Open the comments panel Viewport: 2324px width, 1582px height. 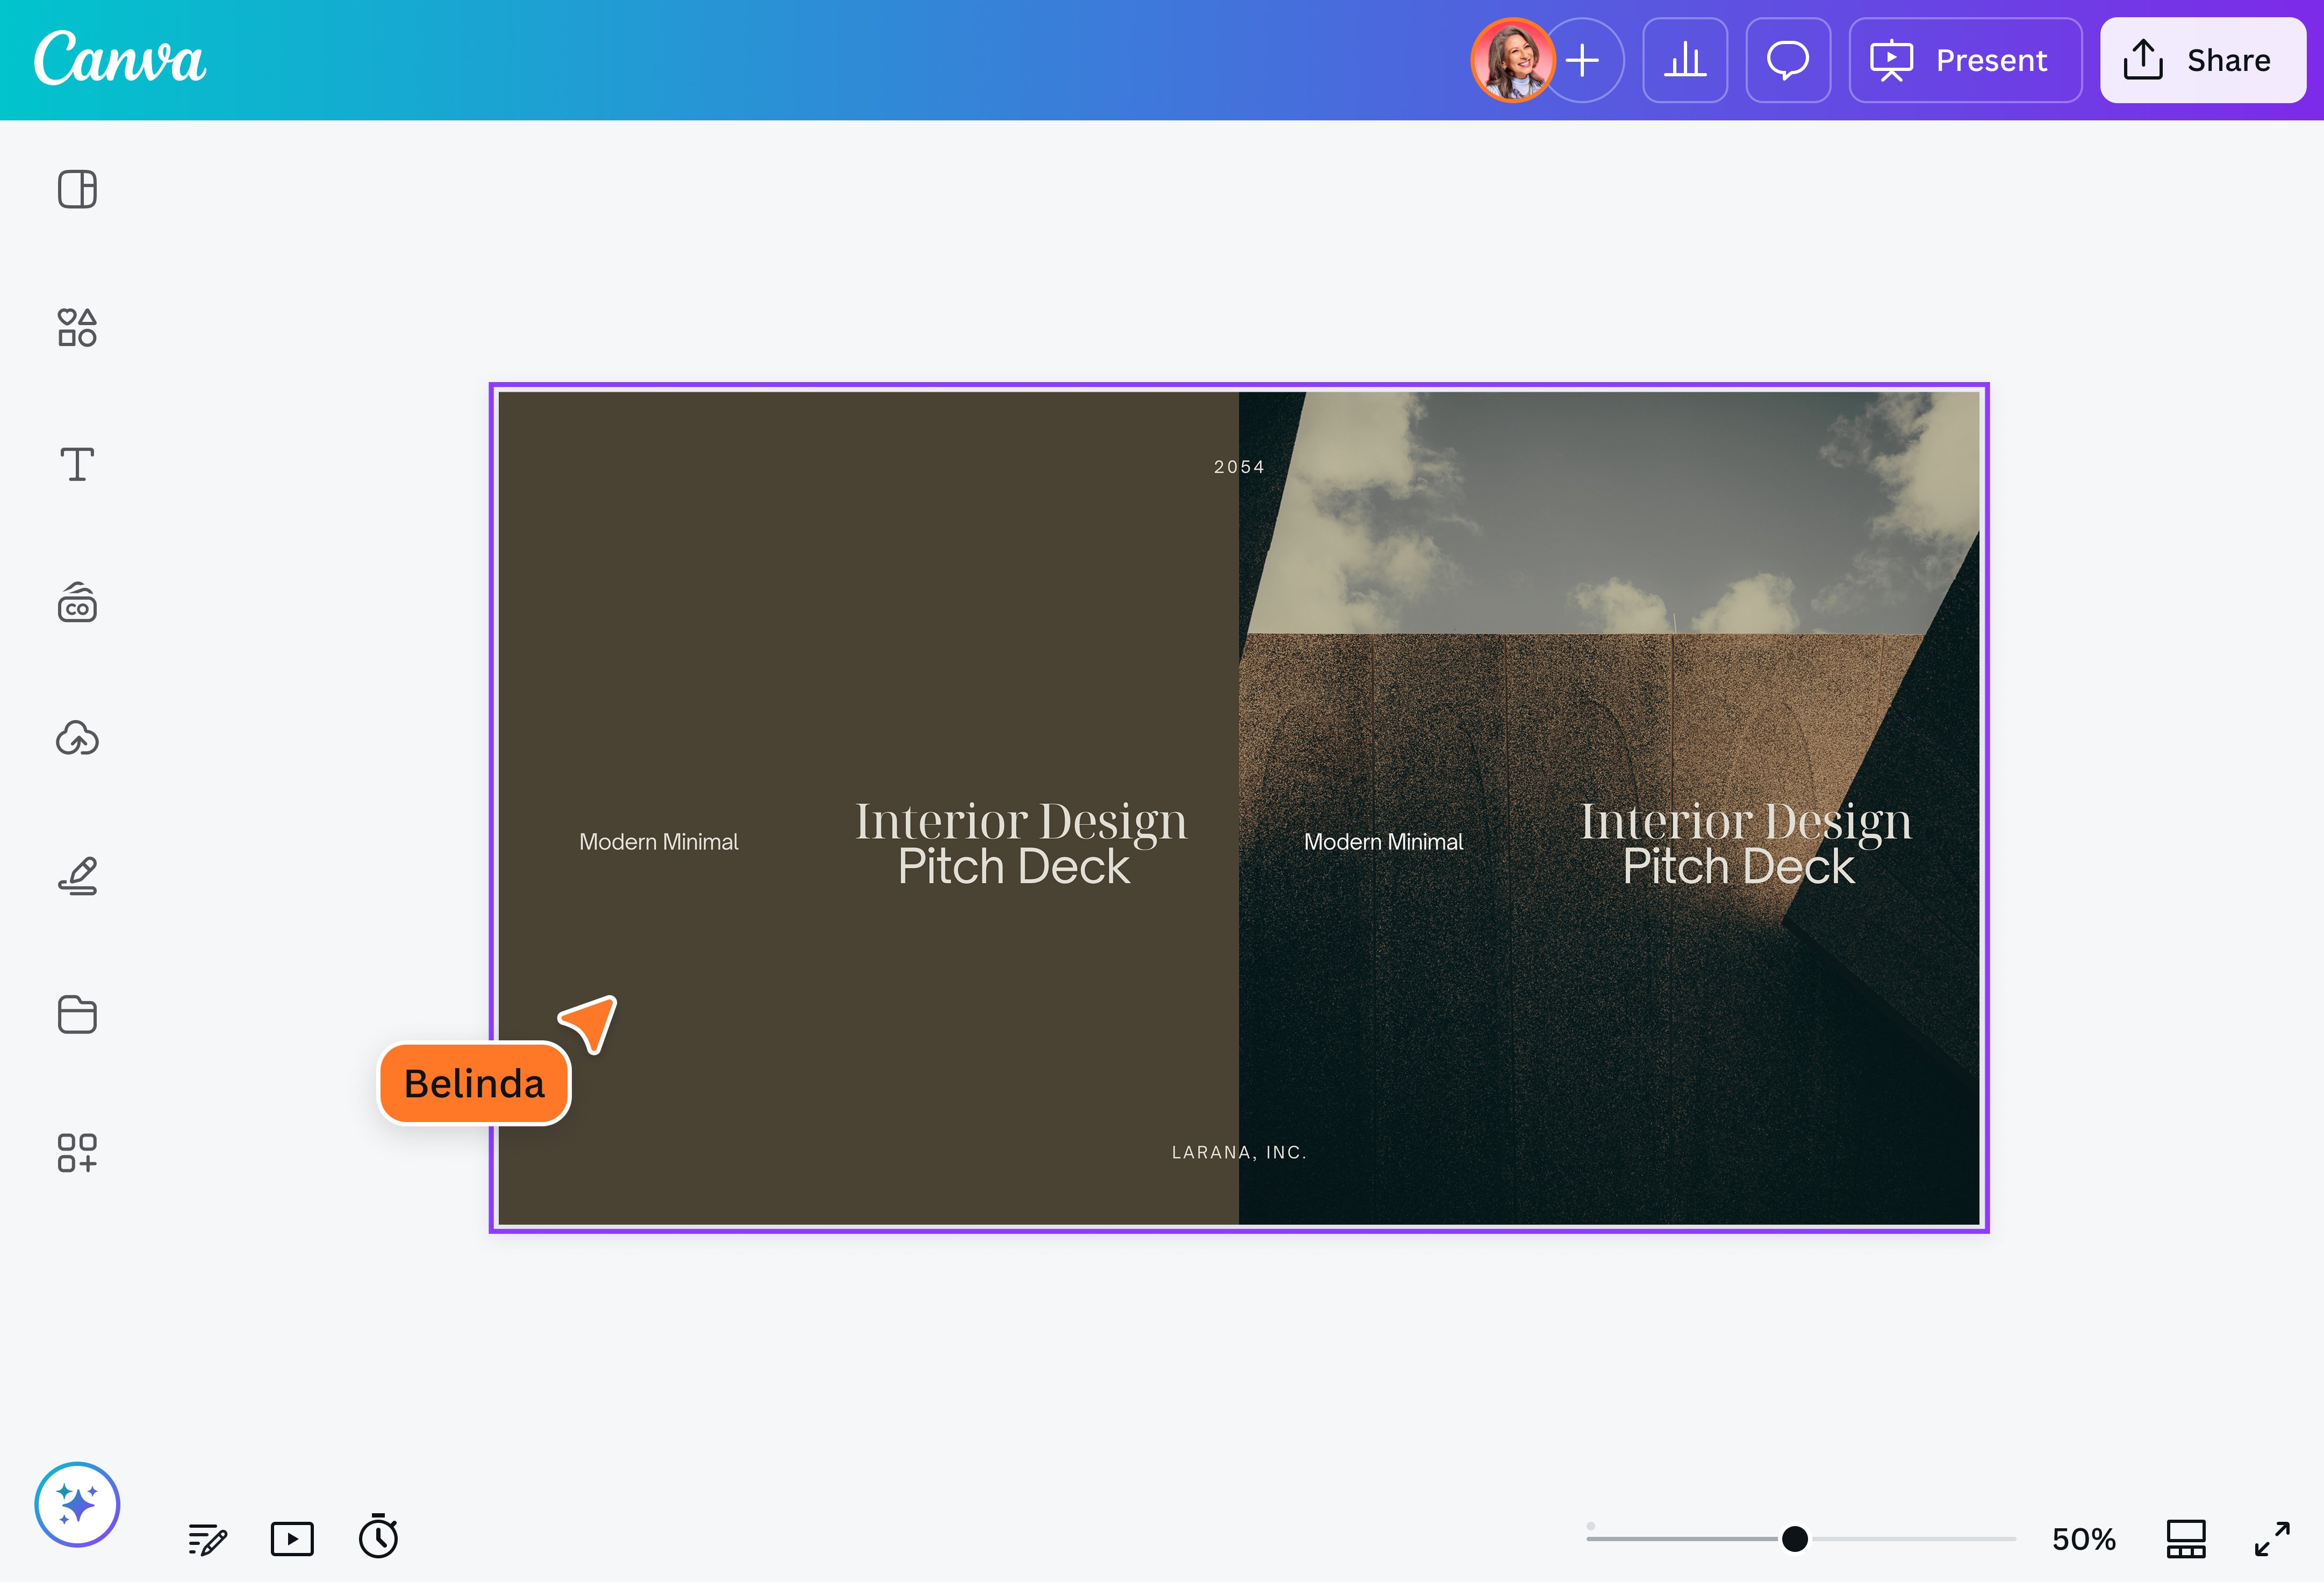[x=1788, y=61]
